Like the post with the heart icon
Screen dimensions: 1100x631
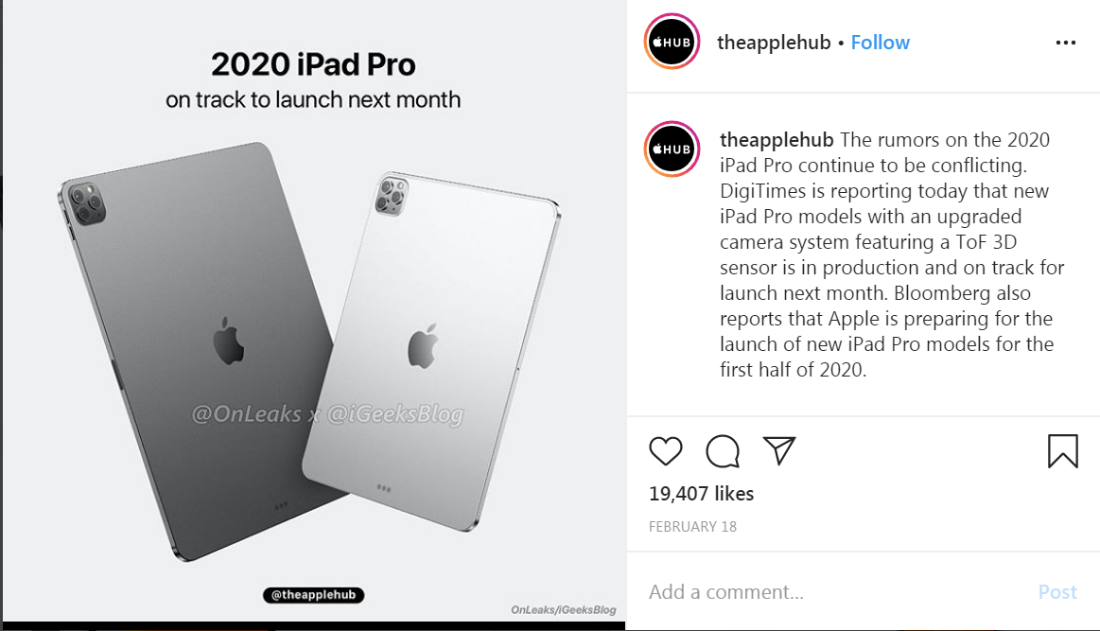(x=665, y=451)
